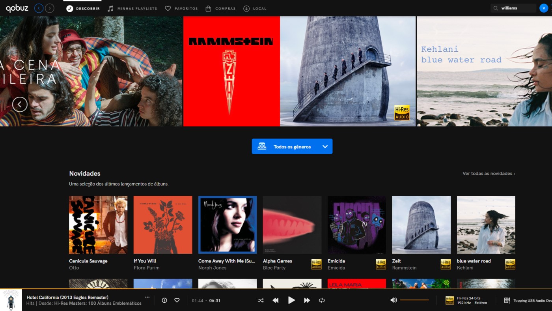Image resolution: width=552 pixels, height=311 pixels.
Task: Open Ver todas as novidades link
Action: click(489, 173)
